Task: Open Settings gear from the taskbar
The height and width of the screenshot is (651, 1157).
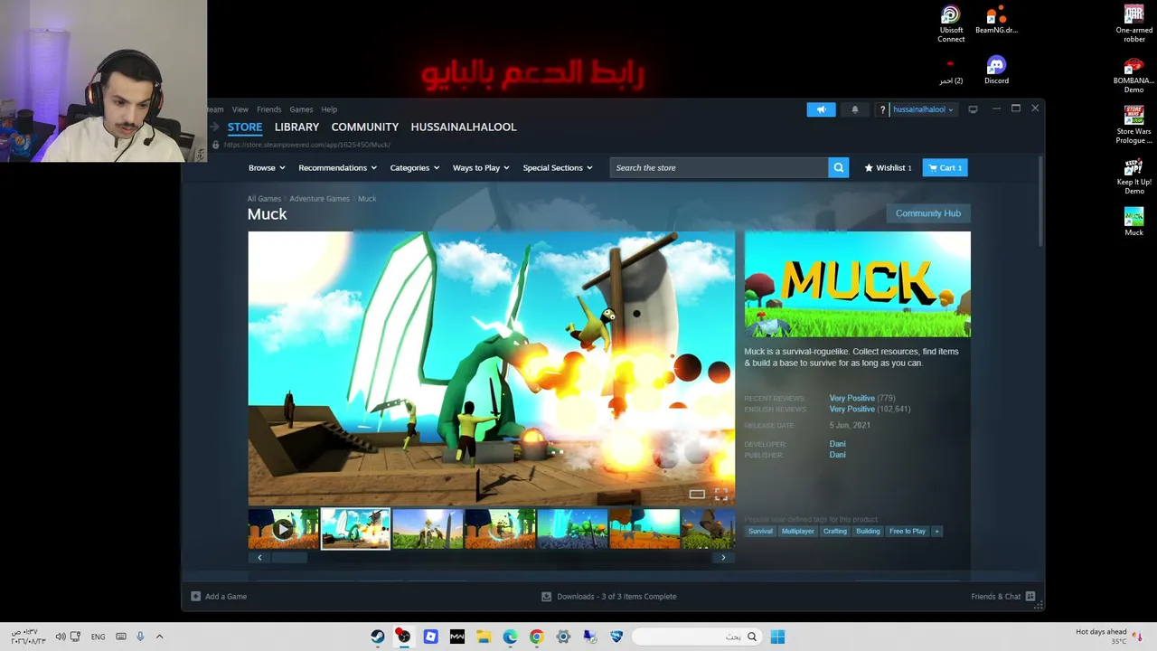Action: tap(563, 637)
